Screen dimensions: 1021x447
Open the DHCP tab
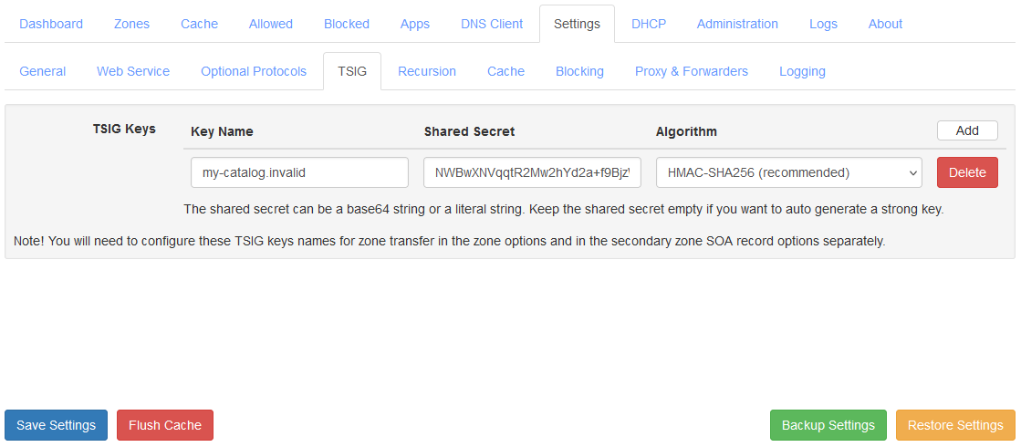tap(649, 24)
